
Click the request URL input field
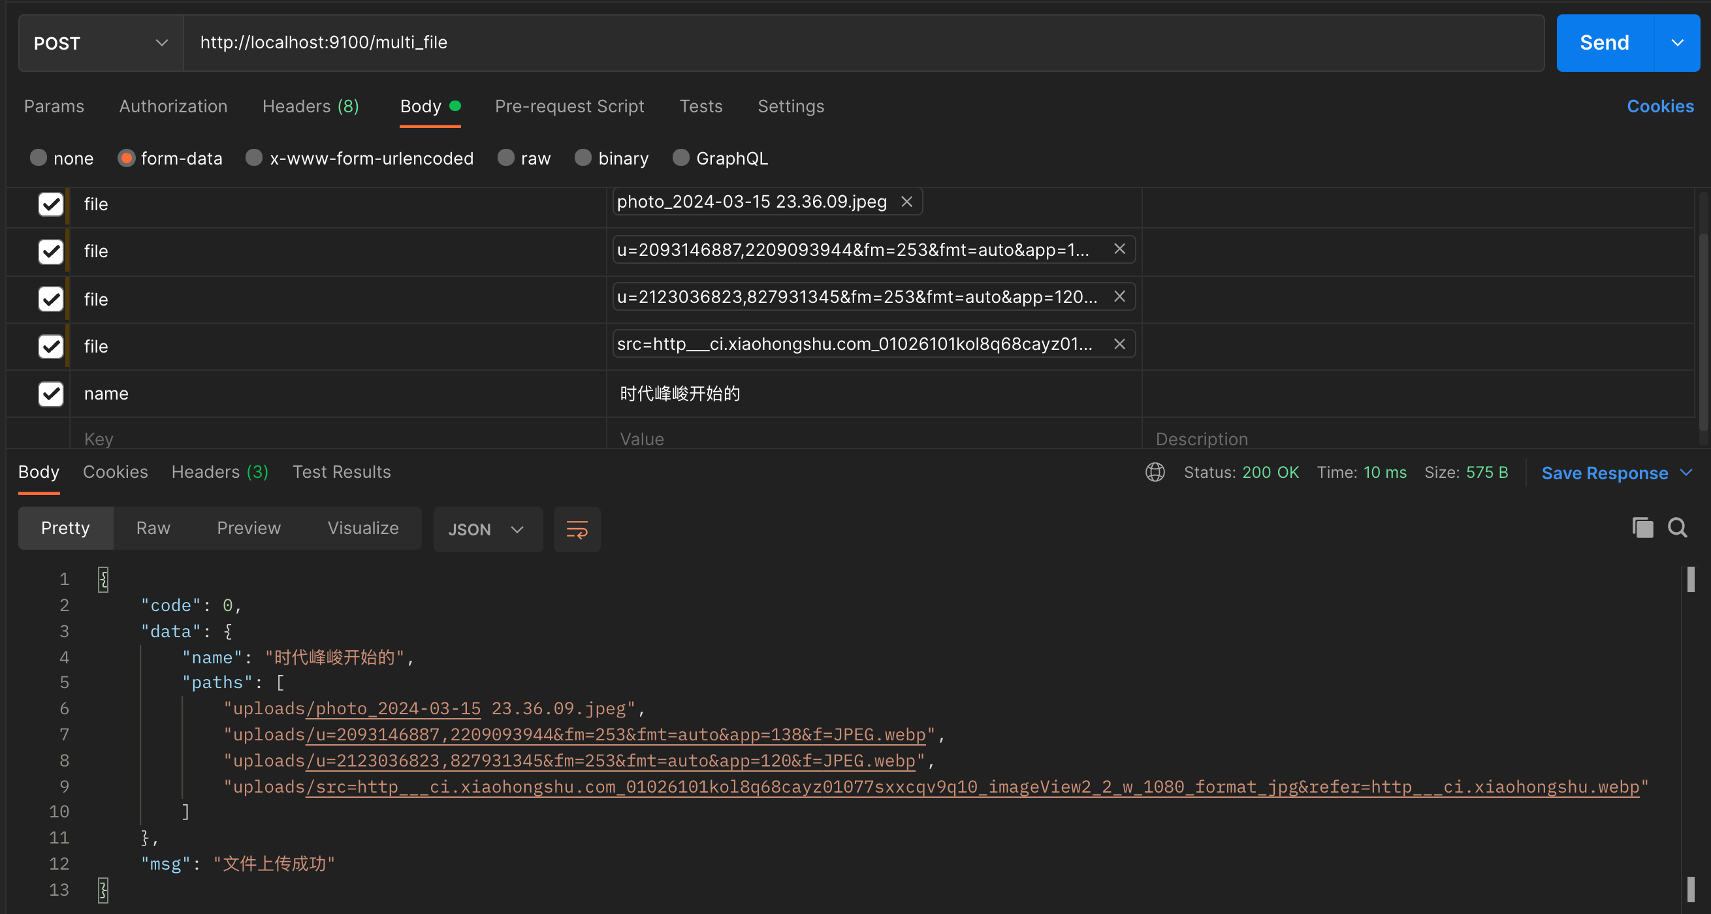(863, 43)
